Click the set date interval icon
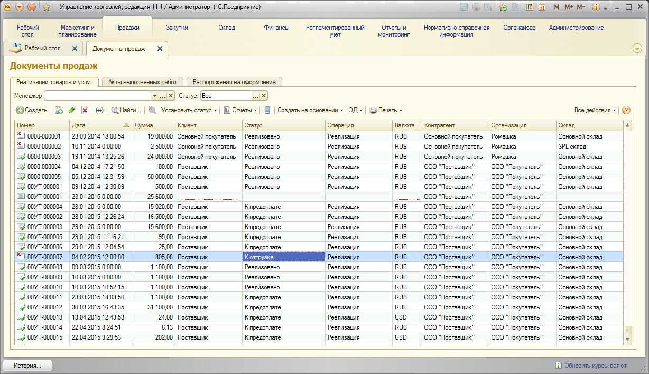 [99, 111]
